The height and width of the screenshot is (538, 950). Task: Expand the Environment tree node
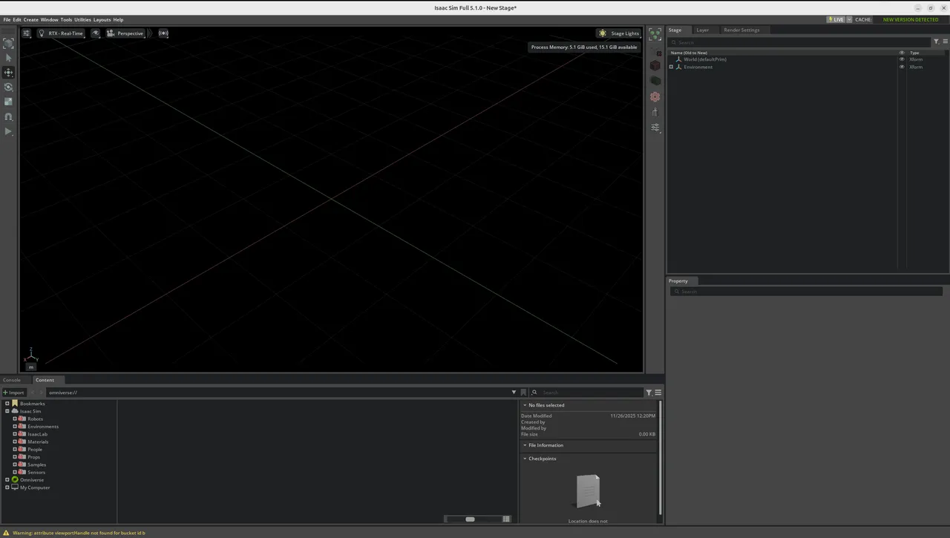[x=671, y=67]
